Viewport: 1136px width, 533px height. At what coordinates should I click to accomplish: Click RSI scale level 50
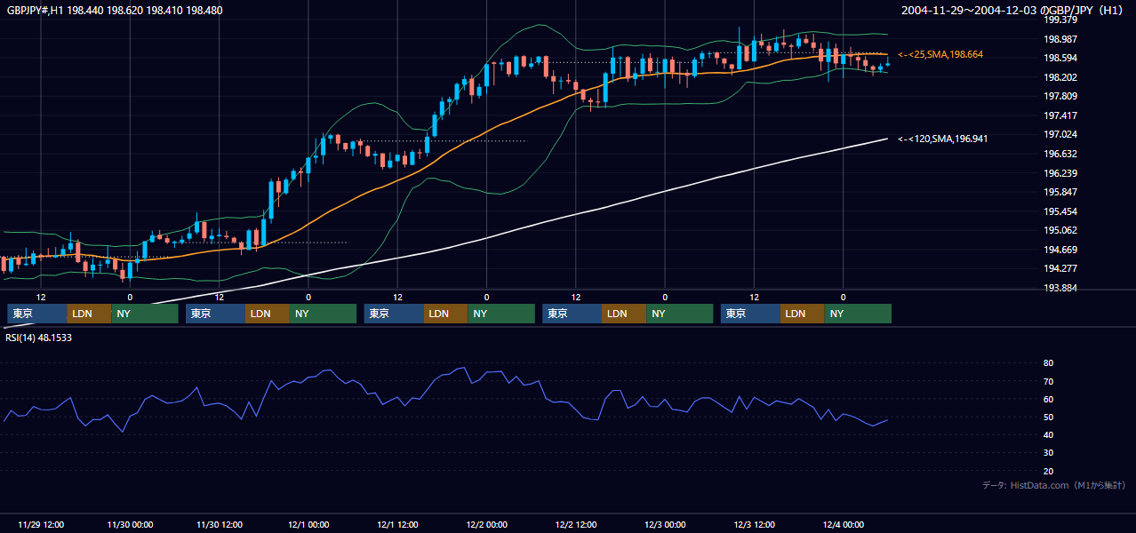(1048, 418)
